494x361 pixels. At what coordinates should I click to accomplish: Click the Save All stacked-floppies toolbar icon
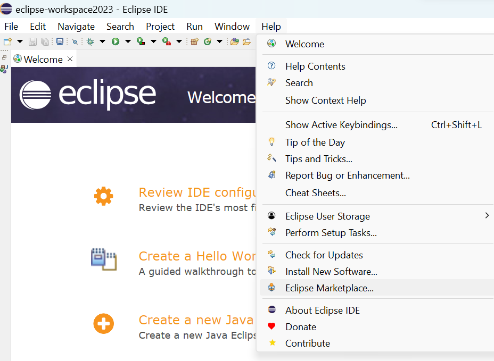coord(45,41)
